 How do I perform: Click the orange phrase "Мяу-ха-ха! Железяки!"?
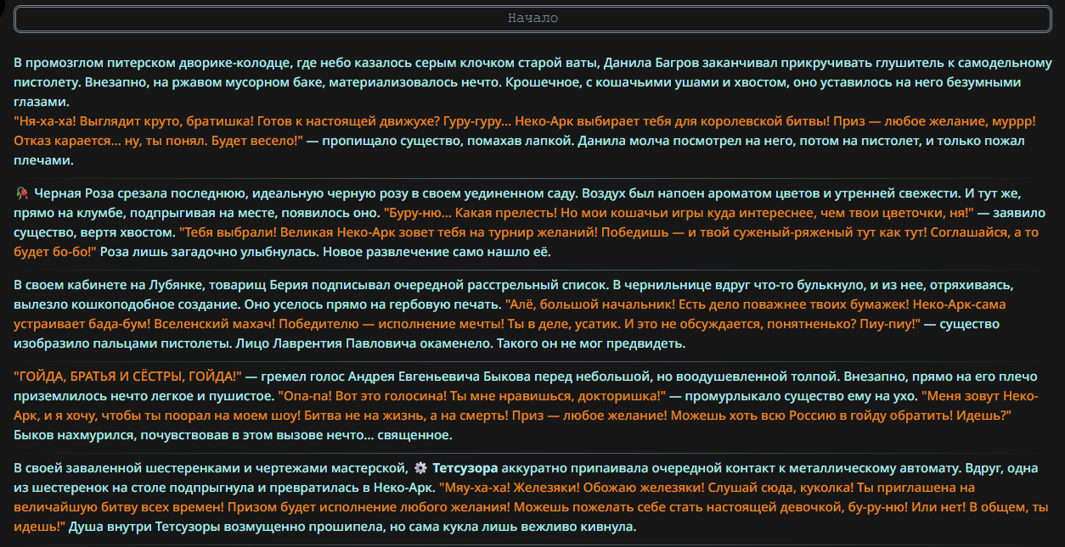pyautogui.click(x=511, y=488)
